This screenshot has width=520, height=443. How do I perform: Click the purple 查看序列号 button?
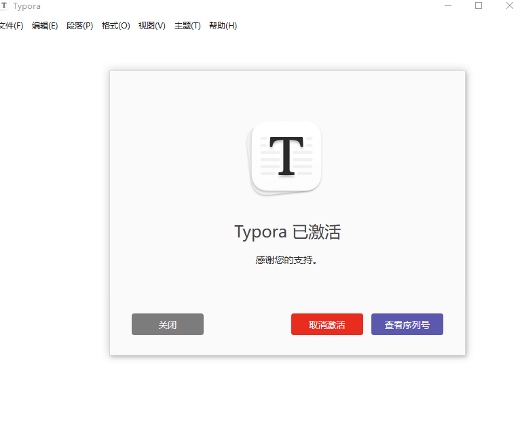(407, 324)
